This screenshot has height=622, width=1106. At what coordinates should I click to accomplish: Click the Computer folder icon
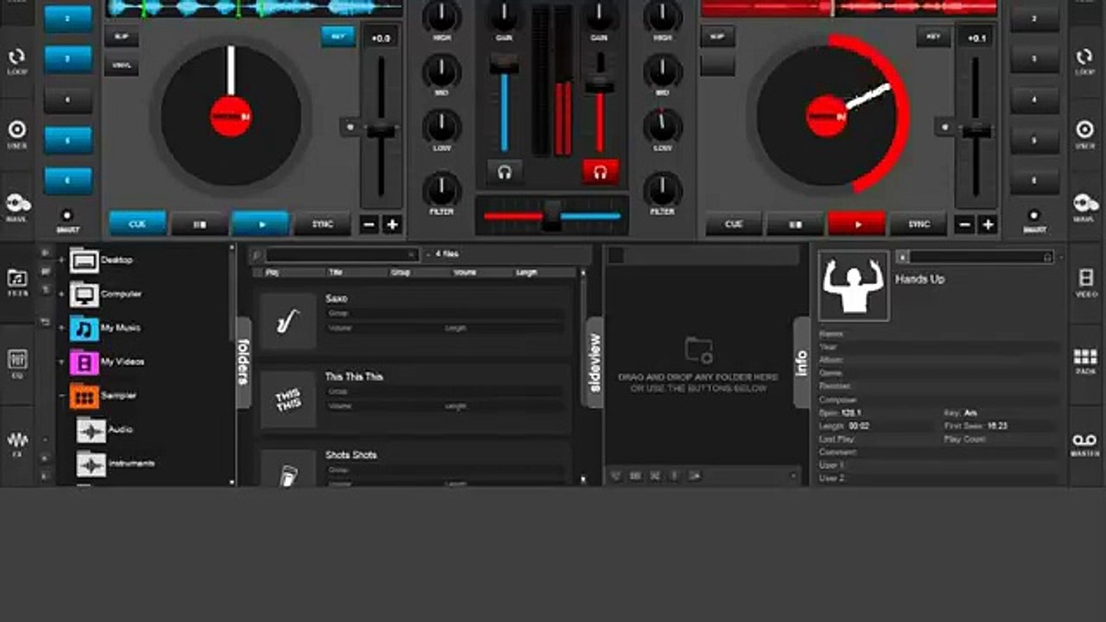click(x=85, y=294)
